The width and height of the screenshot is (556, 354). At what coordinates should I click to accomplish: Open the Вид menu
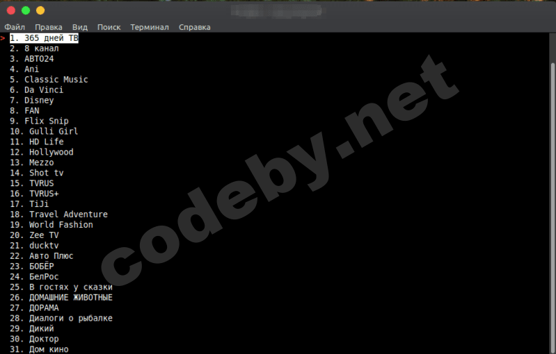pos(80,27)
